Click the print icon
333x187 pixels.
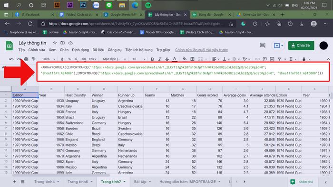[x=26, y=59]
